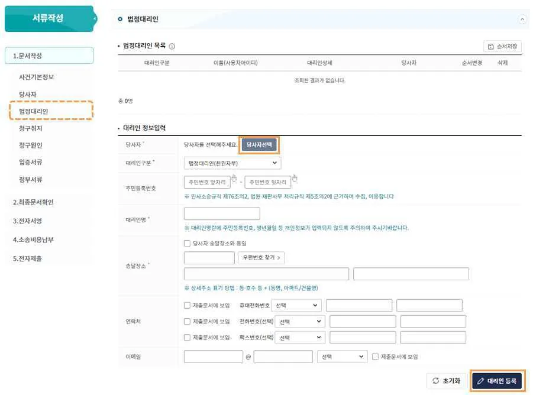Click the 전화번호 last digits field
This screenshot has width=533, height=395.
pyautogui.click(x=433, y=321)
